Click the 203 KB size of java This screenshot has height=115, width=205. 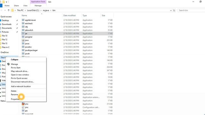pos(110,40)
